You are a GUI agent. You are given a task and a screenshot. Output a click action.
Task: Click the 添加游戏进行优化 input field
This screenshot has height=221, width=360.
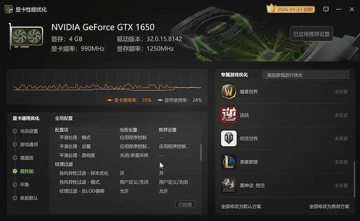click(306, 75)
